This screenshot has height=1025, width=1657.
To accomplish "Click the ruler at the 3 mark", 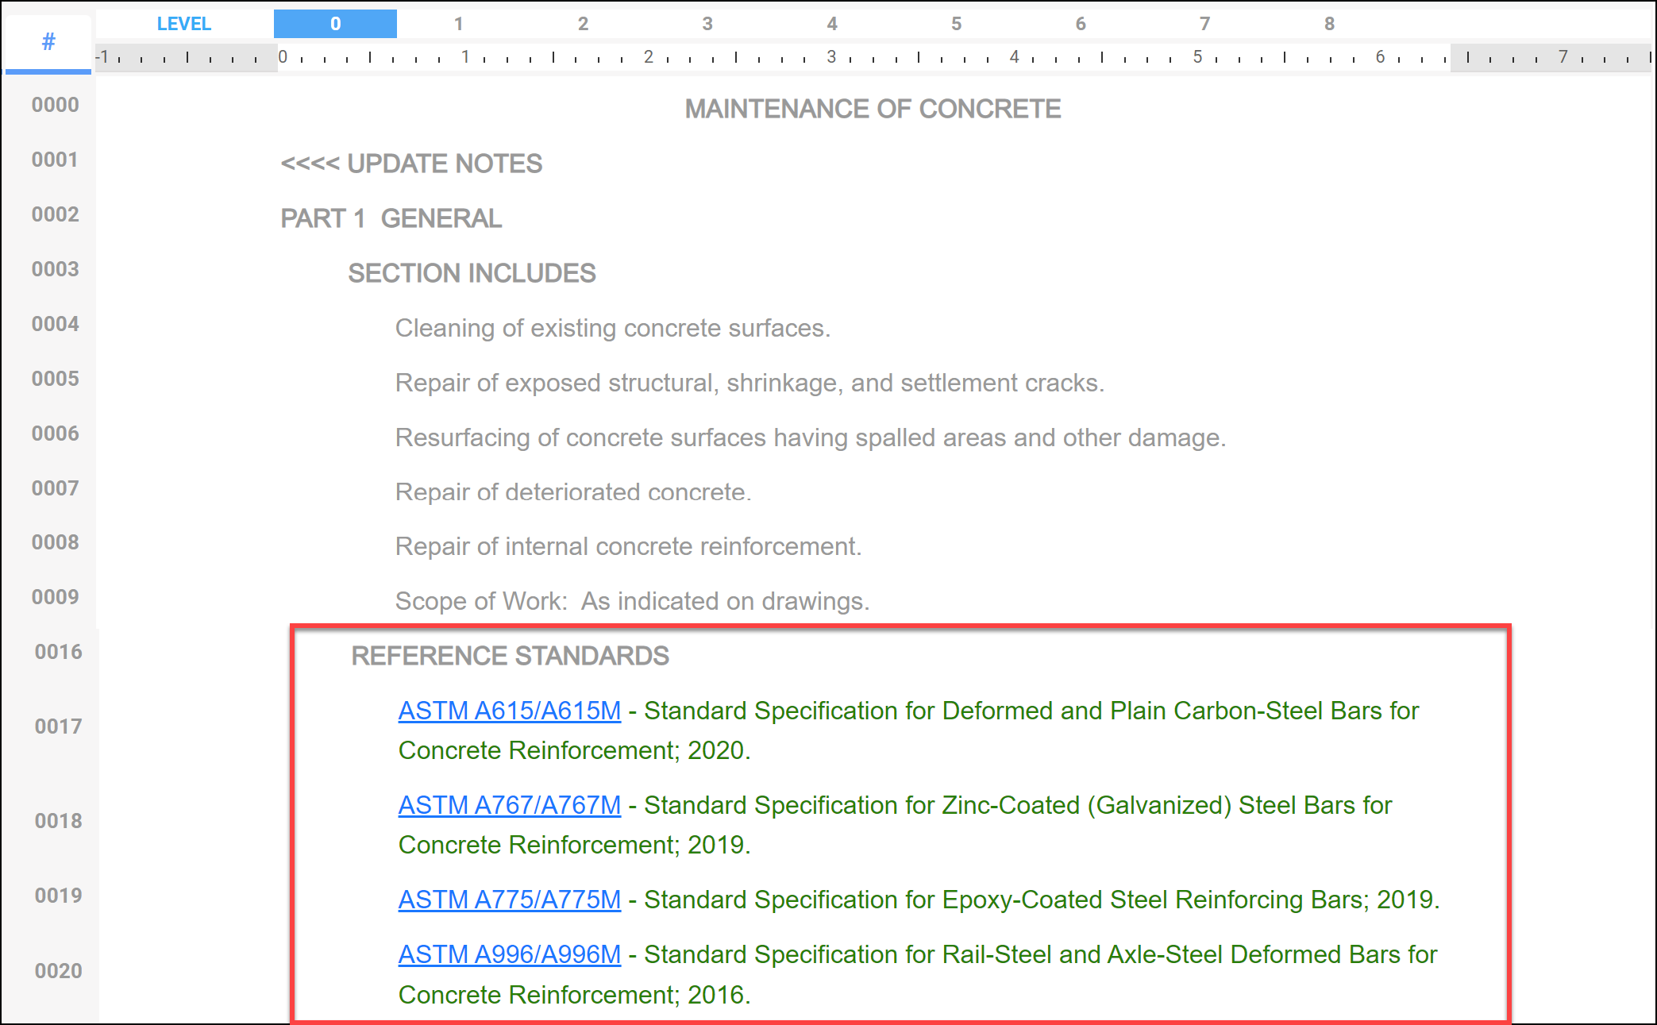I will (831, 57).
